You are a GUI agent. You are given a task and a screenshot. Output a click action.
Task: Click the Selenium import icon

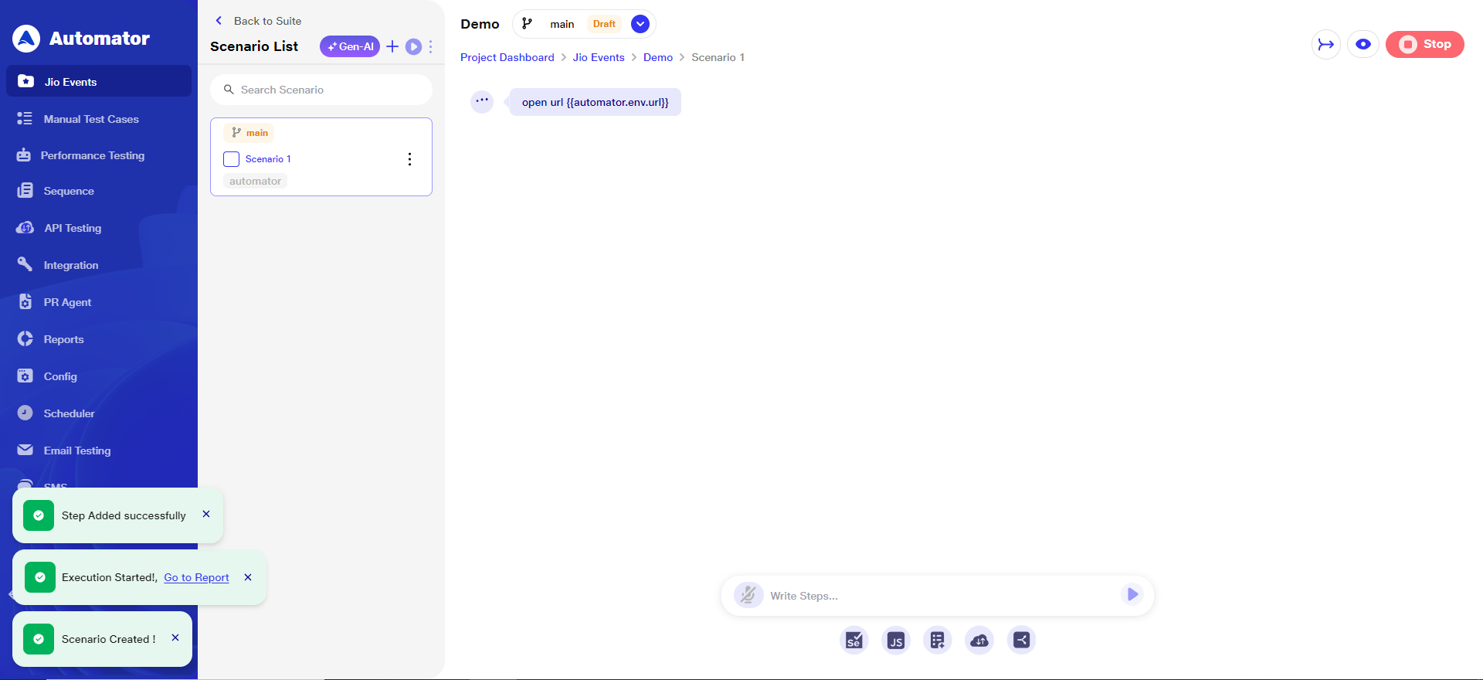853,640
